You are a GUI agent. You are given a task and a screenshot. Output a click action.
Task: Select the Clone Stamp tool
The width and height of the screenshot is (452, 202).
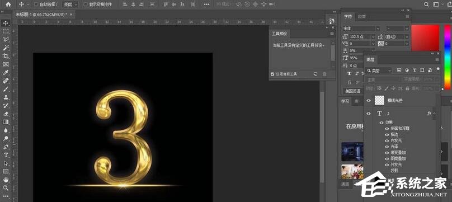(6, 97)
